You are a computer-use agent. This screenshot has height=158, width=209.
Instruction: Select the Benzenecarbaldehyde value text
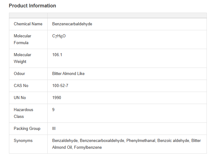pyautogui.click(x=72, y=24)
